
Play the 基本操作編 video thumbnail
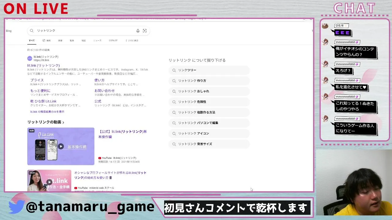(61, 146)
